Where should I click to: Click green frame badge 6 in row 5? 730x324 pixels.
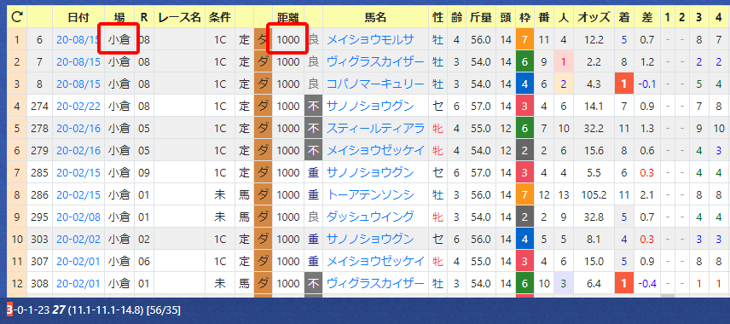coord(524,128)
